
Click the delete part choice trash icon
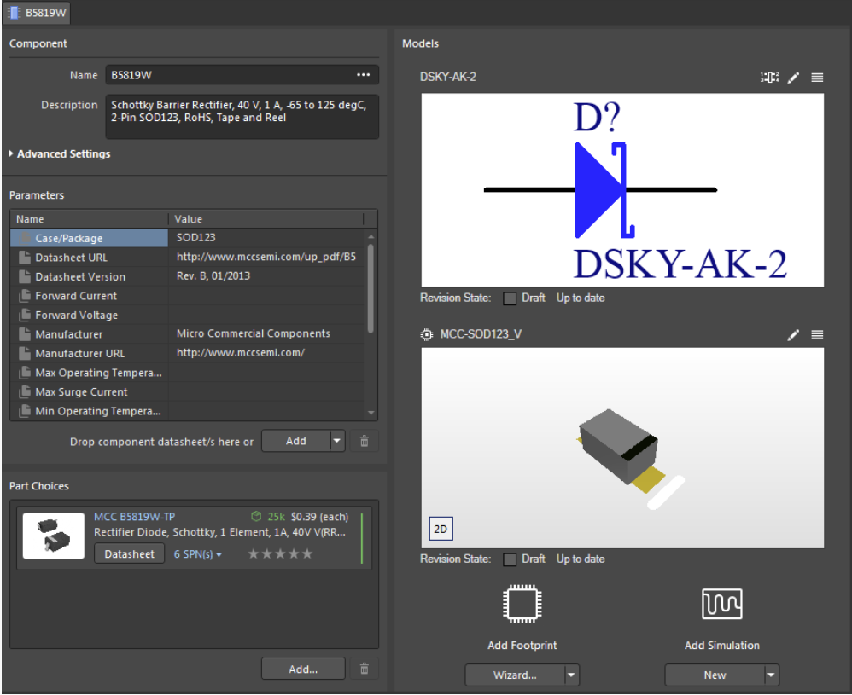point(365,669)
